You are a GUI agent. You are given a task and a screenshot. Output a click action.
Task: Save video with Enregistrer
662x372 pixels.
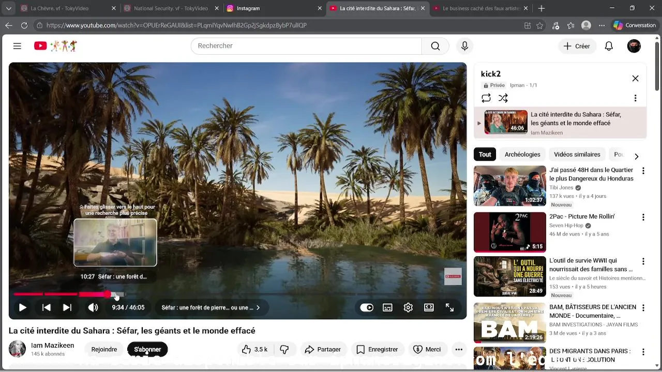click(378, 349)
